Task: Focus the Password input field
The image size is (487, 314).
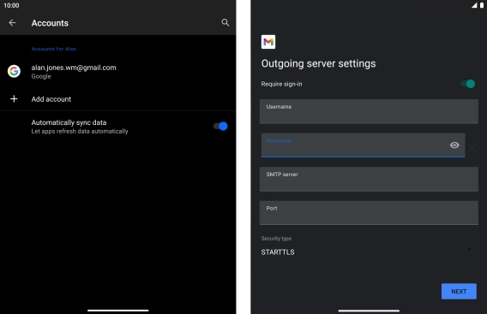Action: 363,145
